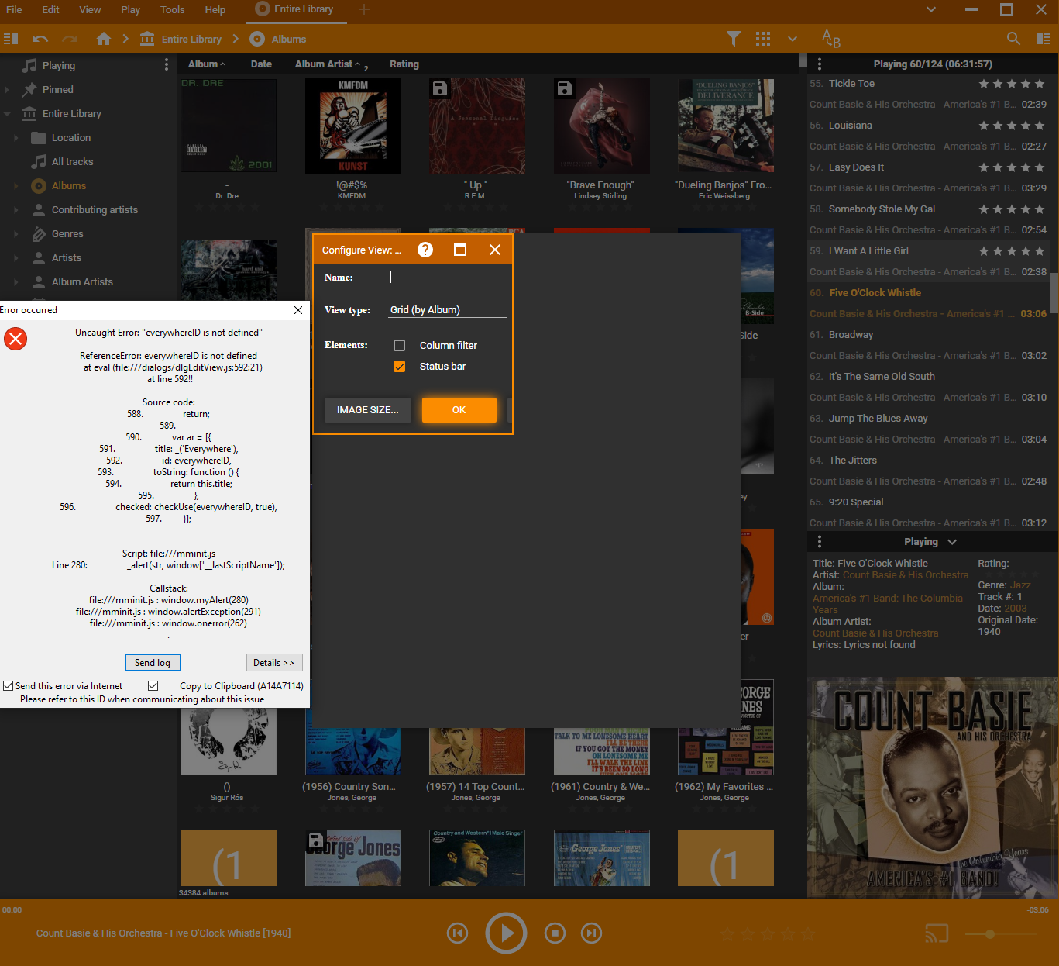This screenshot has height=966, width=1059.
Task: Uncheck the Status bar checkbox
Action: [x=400, y=367]
